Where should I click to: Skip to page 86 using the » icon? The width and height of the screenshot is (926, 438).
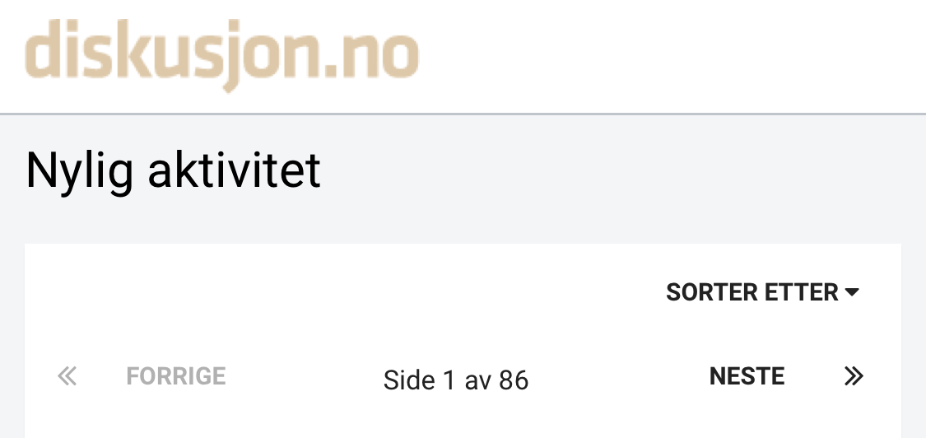tap(854, 377)
